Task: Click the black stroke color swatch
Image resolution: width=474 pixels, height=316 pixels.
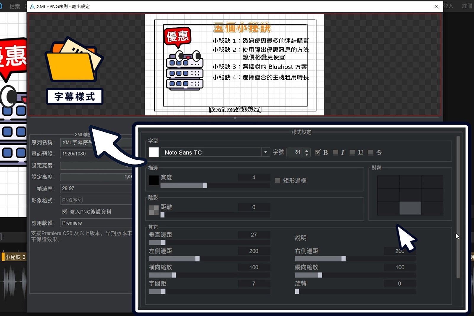Action: 154,180
